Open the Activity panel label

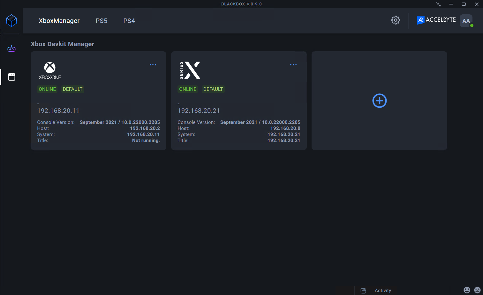tap(383, 291)
